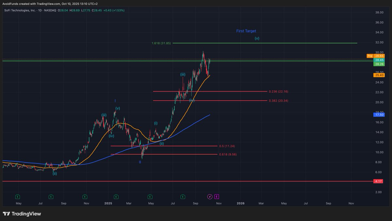Click the 32.00 price axis value
The image size is (392, 221).
379,42
